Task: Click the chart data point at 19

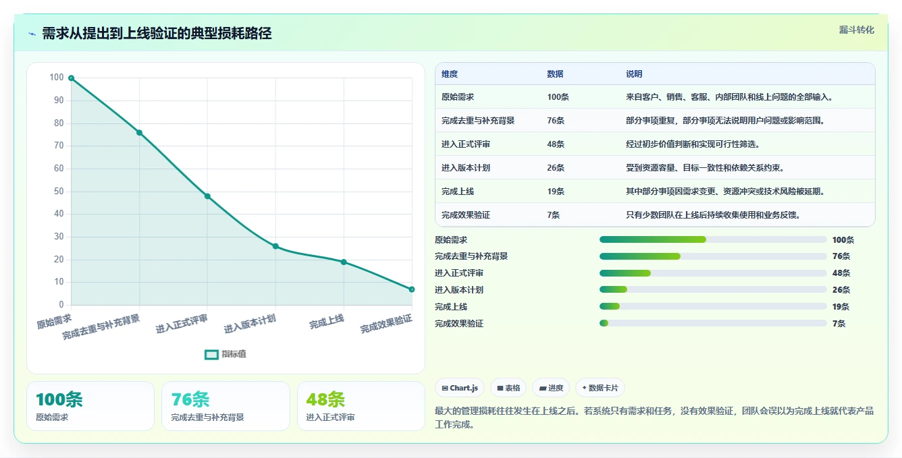Action: 344,262
